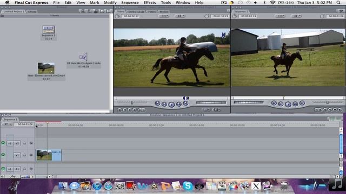Open the Modify menu
Screen dimensions: 346x194
110,3
